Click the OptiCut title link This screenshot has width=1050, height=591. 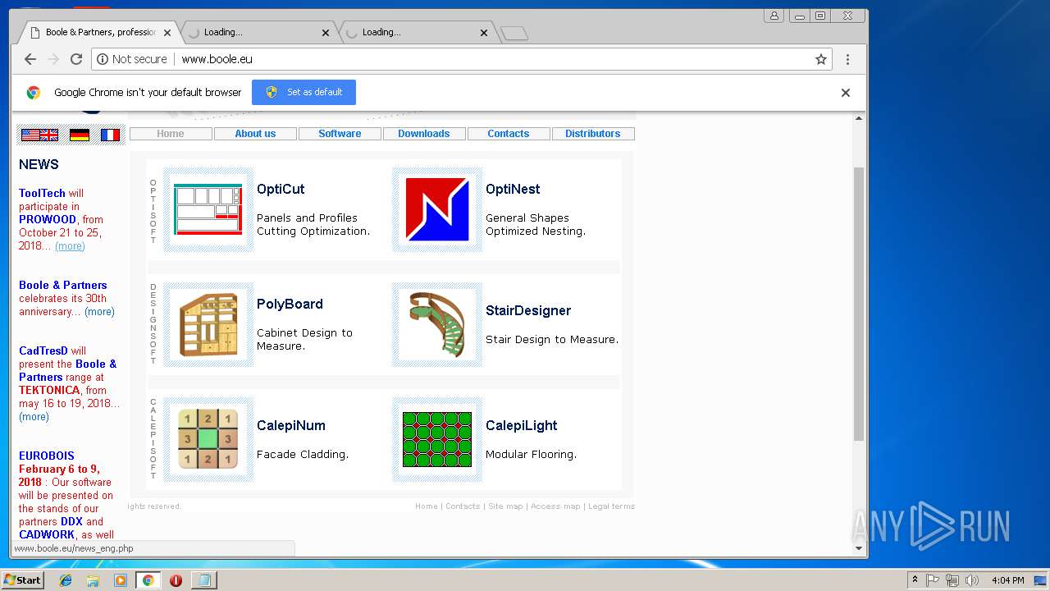coord(281,189)
